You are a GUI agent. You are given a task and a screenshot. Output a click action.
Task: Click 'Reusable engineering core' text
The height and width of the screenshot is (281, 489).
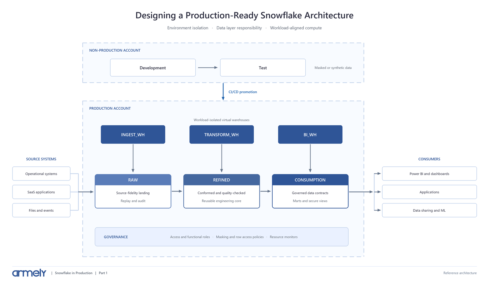[222, 201]
